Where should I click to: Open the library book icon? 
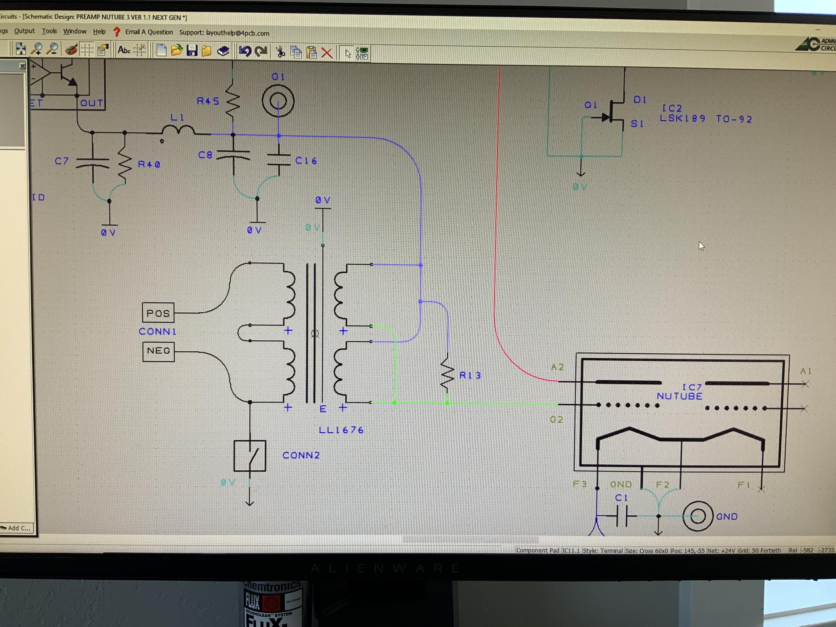pyautogui.click(x=223, y=51)
